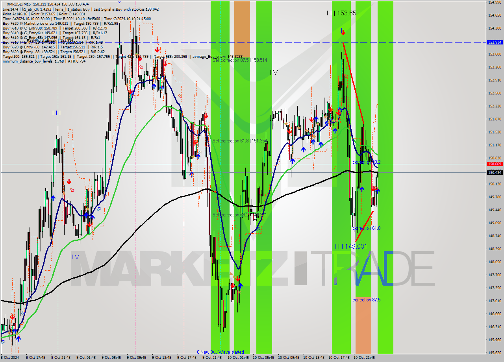504x362 pixels.
Task: Click the blue 'correction 87.5' label
Action: [x=366, y=300]
